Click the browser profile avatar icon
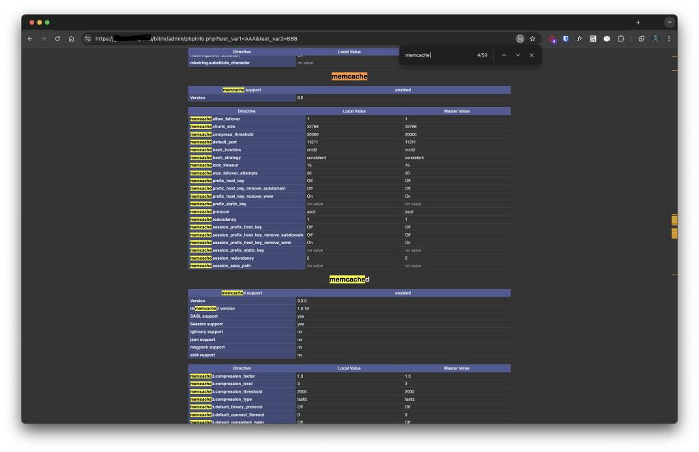Viewport: 699px width, 452px height. click(655, 39)
